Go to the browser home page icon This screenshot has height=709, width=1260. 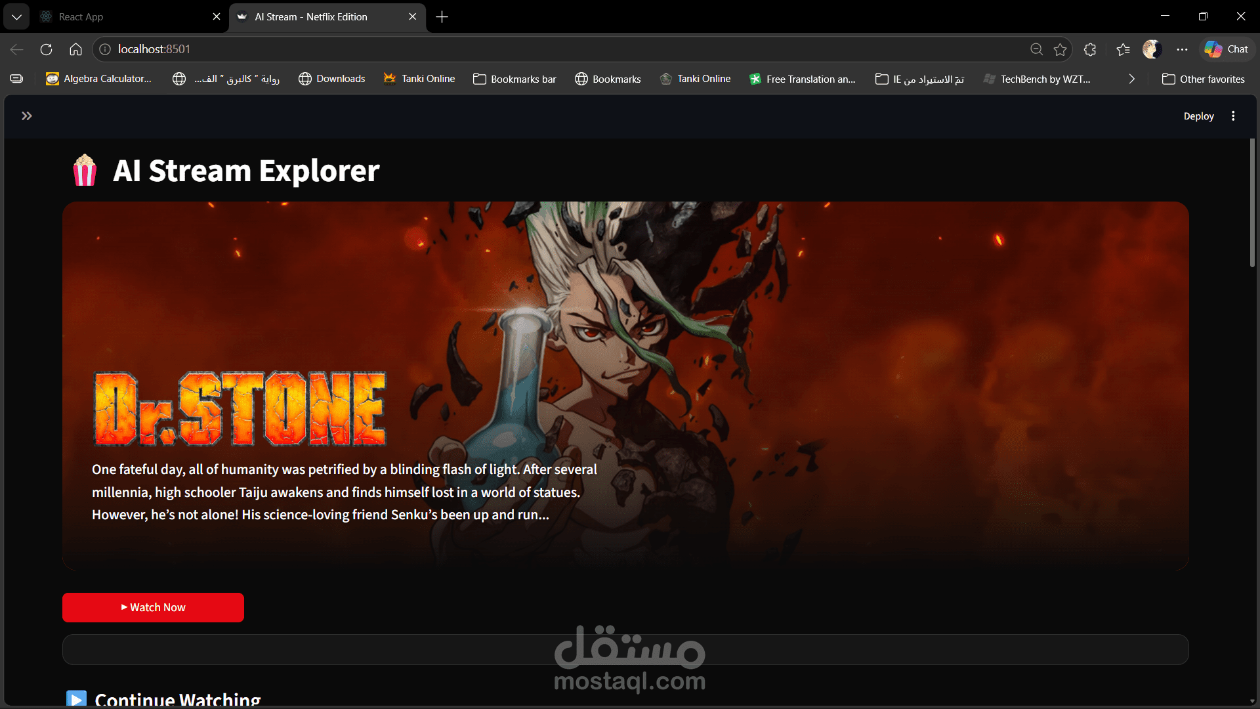tap(75, 49)
